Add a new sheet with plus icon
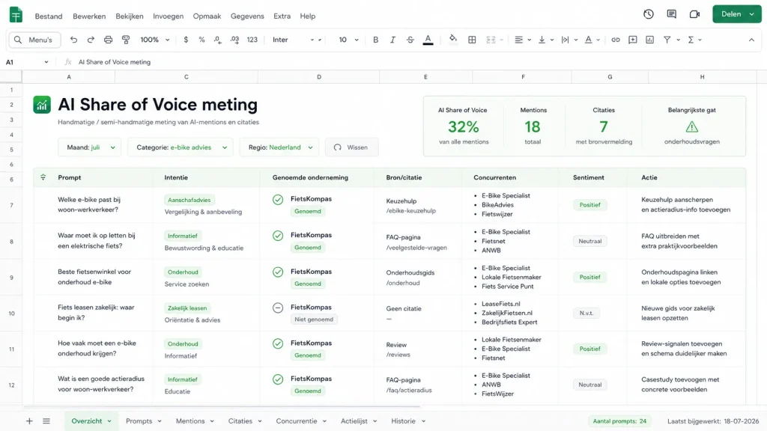Image resolution: width=767 pixels, height=431 pixels. [29, 421]
